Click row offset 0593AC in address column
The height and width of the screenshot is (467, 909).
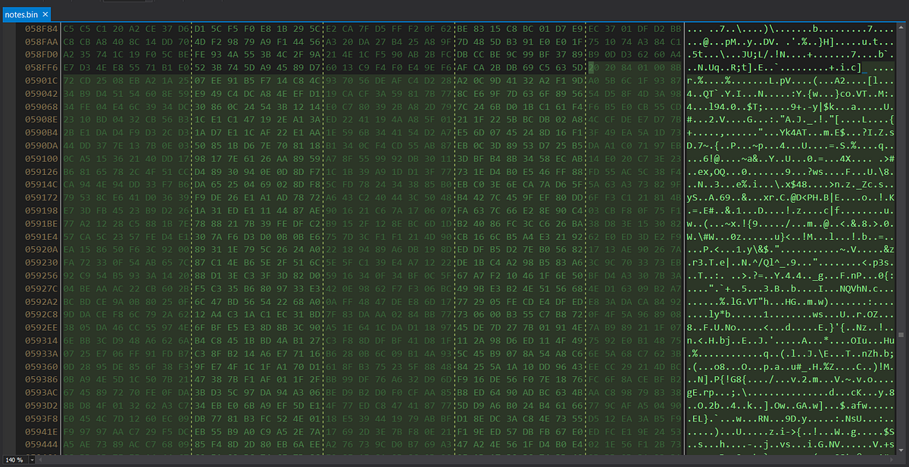click(40, 392)
